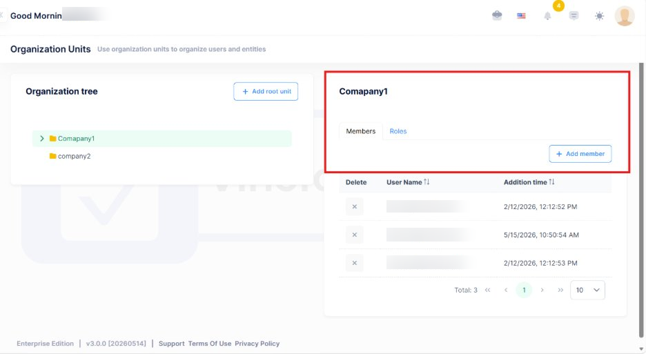
Task: Click the Enterprise Edition footer label
Action: [46, 343]
